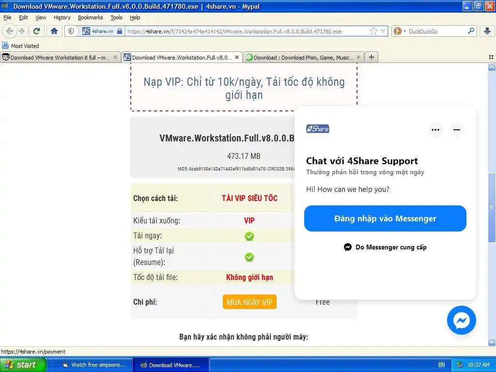
Task: Click the Tải ngay green checkmark
Action: [249, 236]
